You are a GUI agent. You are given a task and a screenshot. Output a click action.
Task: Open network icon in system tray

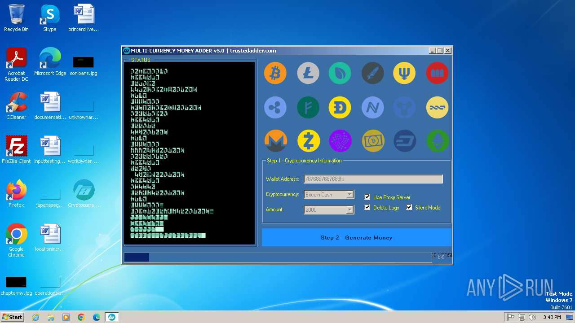coord(522,317)
